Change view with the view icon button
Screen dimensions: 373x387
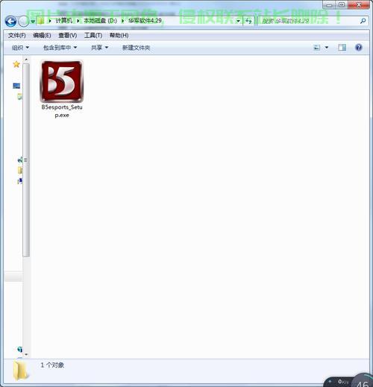317,48
